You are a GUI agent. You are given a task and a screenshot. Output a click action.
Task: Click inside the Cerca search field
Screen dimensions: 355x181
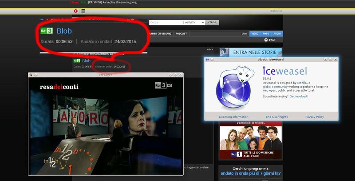click(166, 22)
